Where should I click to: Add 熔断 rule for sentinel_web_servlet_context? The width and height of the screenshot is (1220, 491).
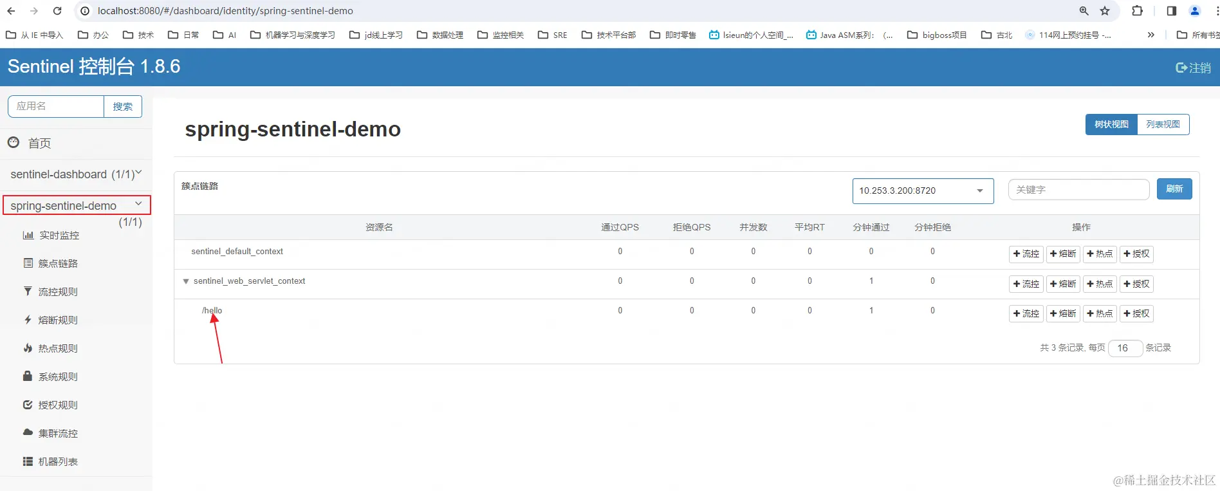pos(1063,284)
